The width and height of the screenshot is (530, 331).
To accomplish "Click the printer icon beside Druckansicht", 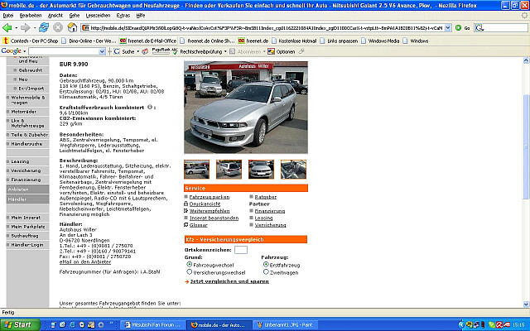I will pyautogui.click(x=186, y=204).
